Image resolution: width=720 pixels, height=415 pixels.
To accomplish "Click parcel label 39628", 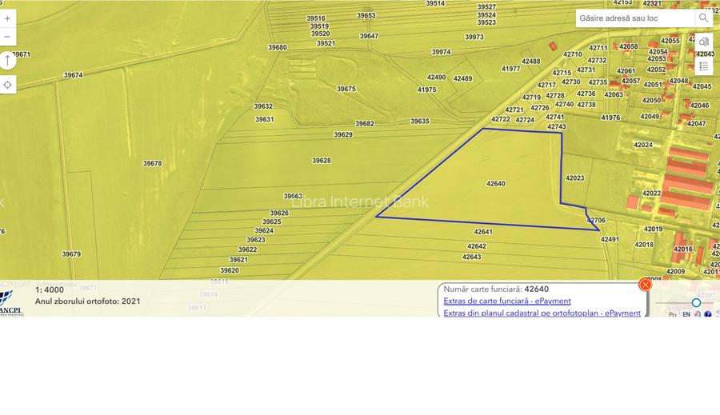I will [321, 161].
